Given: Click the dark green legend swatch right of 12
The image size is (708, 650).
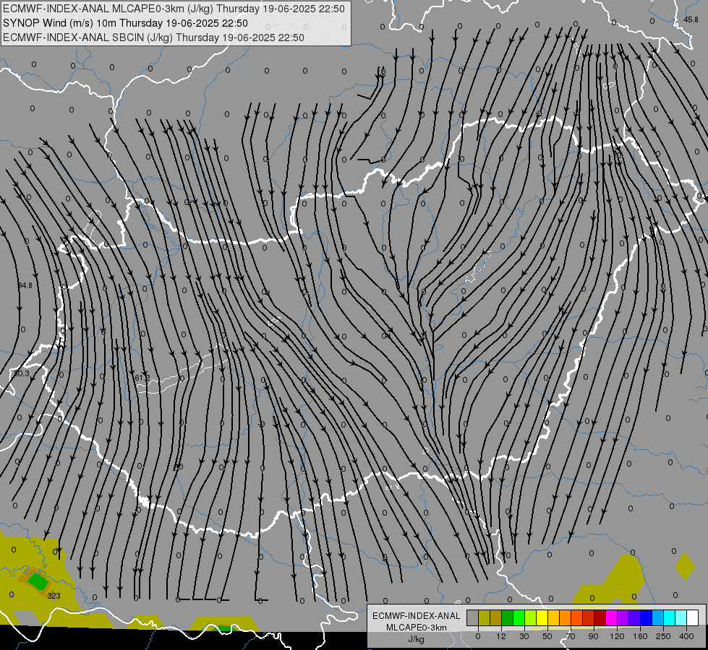Looking at the screenshot, I should pos(508,617).
